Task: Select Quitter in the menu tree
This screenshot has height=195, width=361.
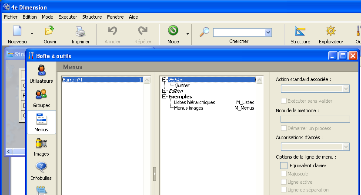Action: pyautogui.click(x=182, y=85)
